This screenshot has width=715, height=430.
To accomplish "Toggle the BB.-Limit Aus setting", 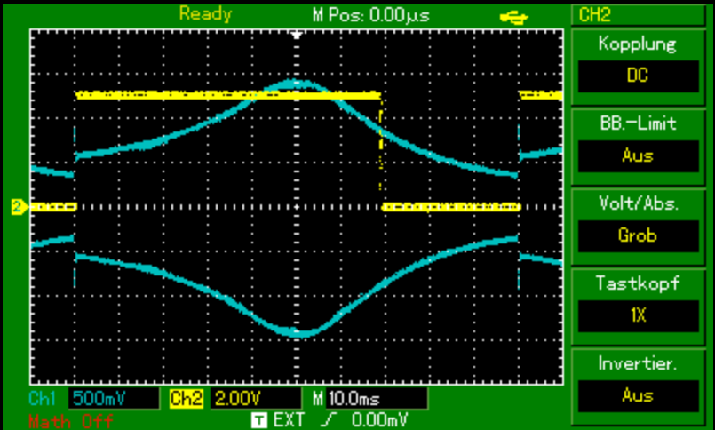I will coord(637,155).
